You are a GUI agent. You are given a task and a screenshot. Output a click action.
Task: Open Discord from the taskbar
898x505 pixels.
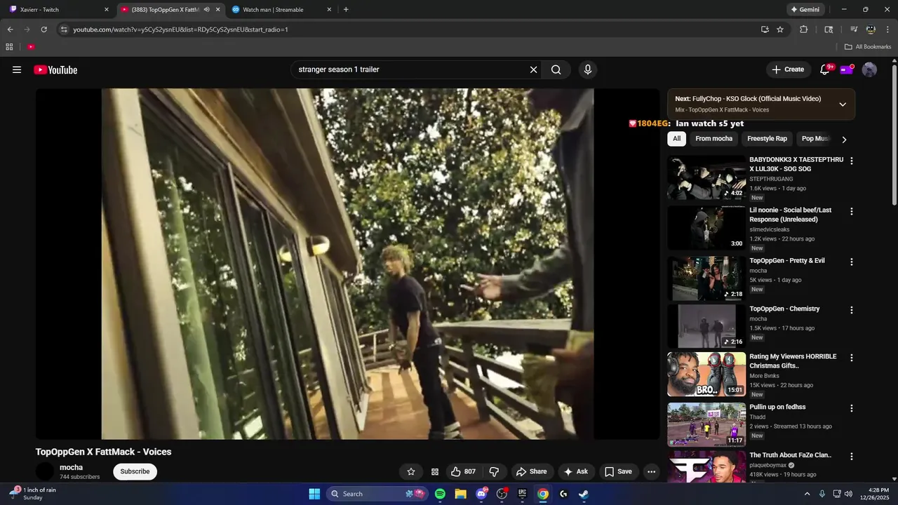point(481,494)
